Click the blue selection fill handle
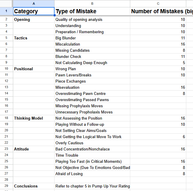This screenshot has width=193, height=191. (x=54, y=15)
